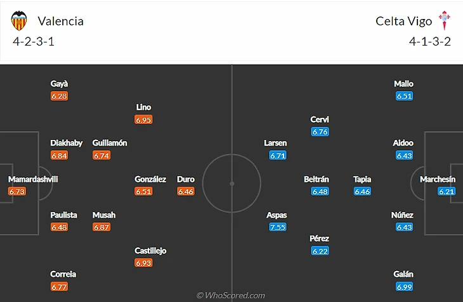Select player Larsen's name

(275, 143)
